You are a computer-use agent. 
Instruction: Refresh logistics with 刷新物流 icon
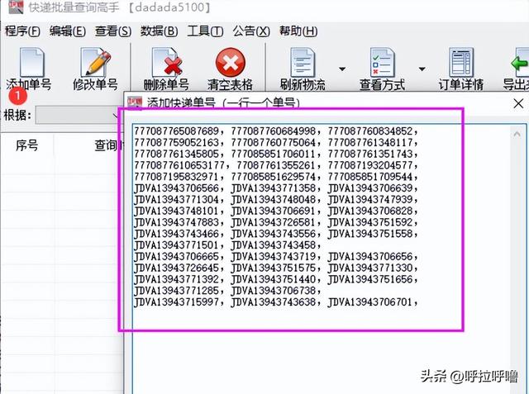pyautogui.click(x=303, y=62)
